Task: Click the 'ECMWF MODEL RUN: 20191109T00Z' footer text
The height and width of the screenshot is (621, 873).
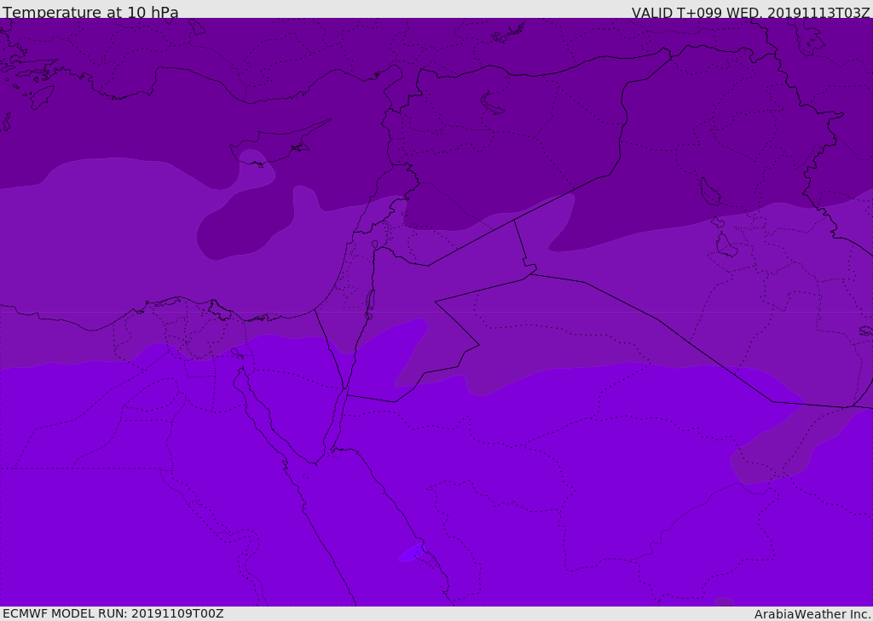Action: tap(113, 613)
